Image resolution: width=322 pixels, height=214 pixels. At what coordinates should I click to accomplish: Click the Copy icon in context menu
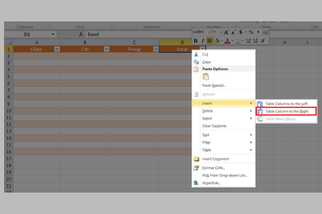[196, 62]
